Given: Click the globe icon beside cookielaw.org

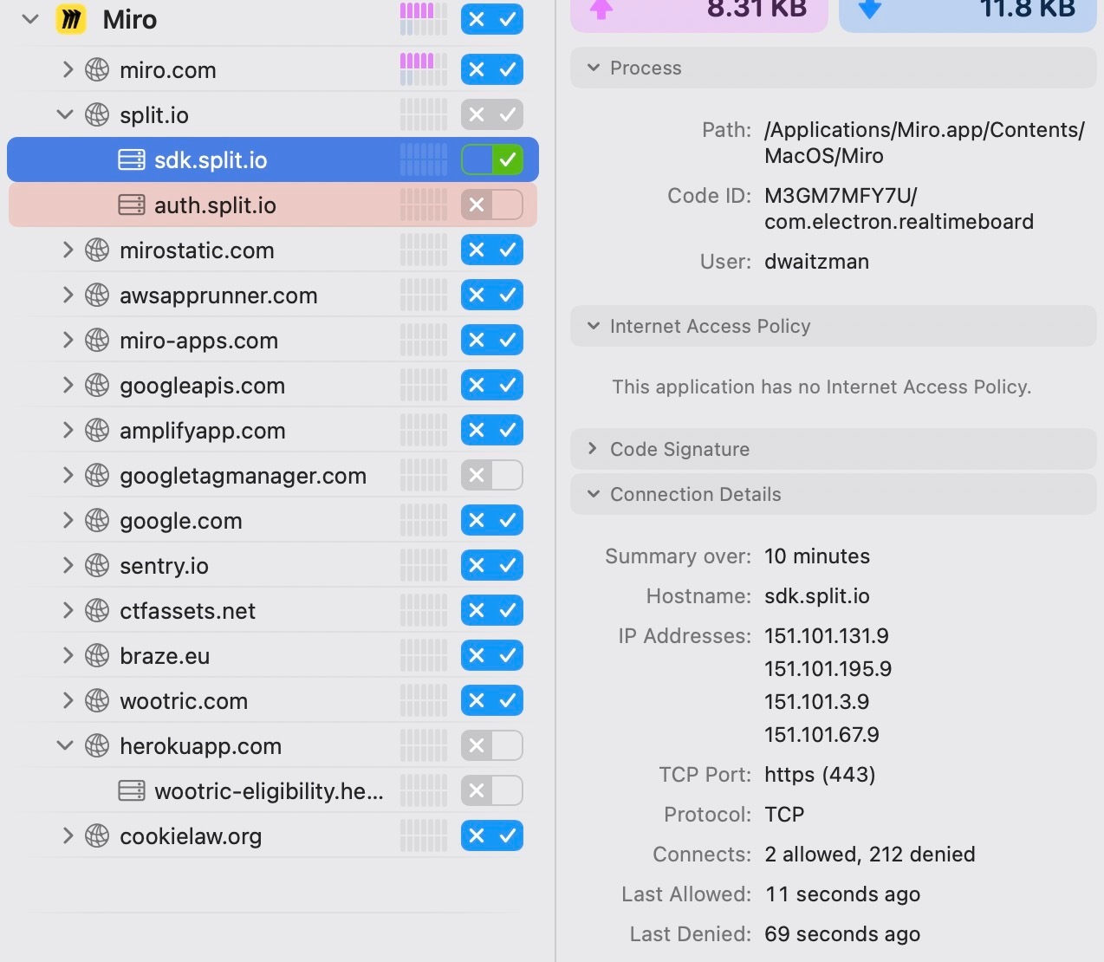Looking at the screenshot, I should 97,835.
